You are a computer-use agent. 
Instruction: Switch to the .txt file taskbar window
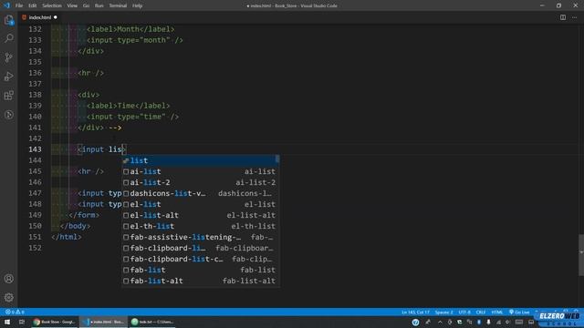point(152,322)
